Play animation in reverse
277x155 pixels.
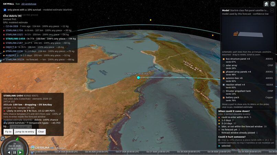(9, 153)
